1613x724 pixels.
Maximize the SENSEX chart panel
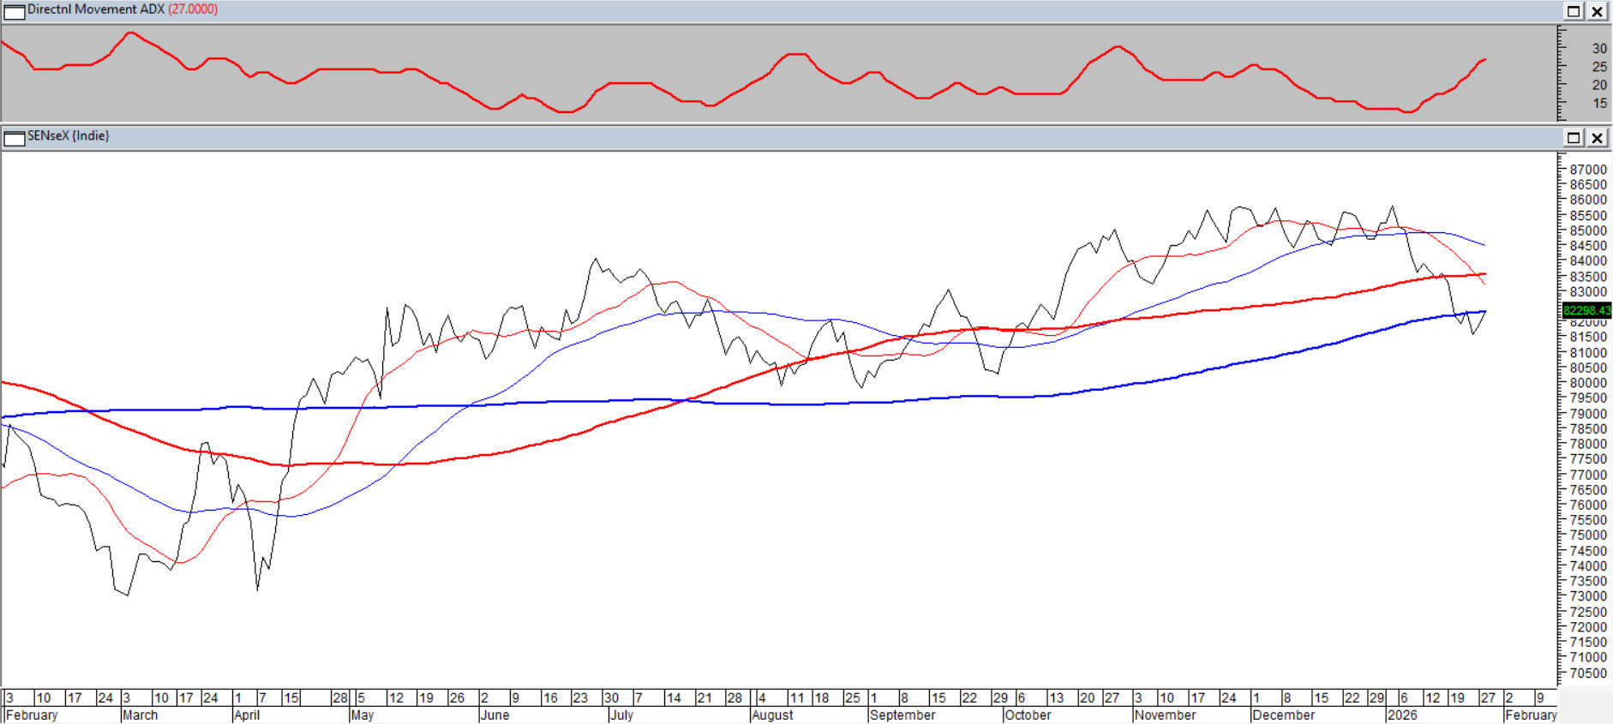[1574, 138]
